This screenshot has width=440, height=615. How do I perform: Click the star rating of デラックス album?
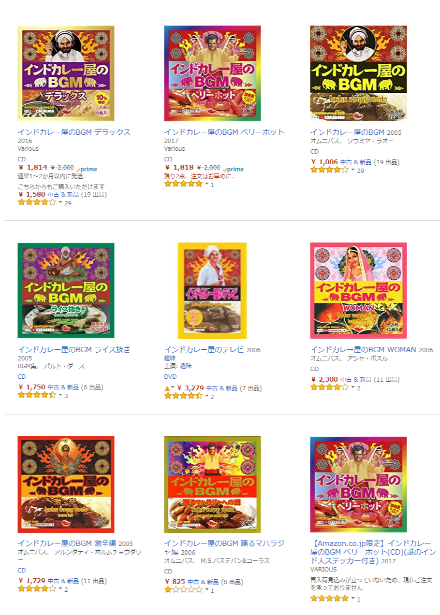click(x=37, y=203)
